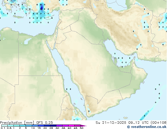This screenshot has width=167, height=129.
Task: Click the 'GFS 0.25' model label
Action: (x=45, y=123)
